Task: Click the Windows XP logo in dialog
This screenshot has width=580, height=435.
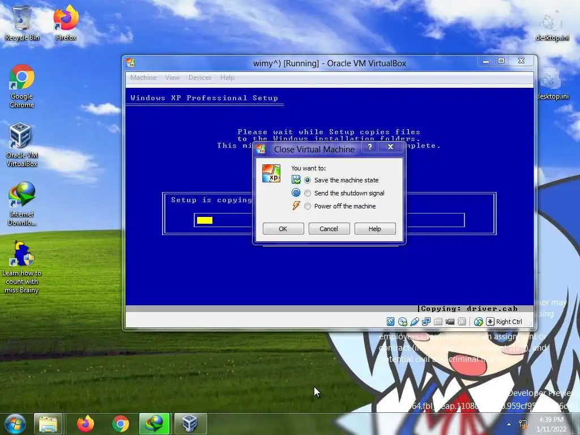Action: [x=271, y=173]
